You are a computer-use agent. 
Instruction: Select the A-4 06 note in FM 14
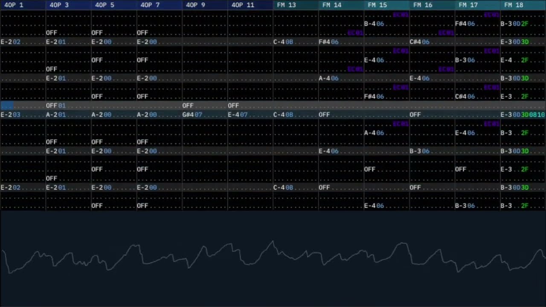coord(329,78)
